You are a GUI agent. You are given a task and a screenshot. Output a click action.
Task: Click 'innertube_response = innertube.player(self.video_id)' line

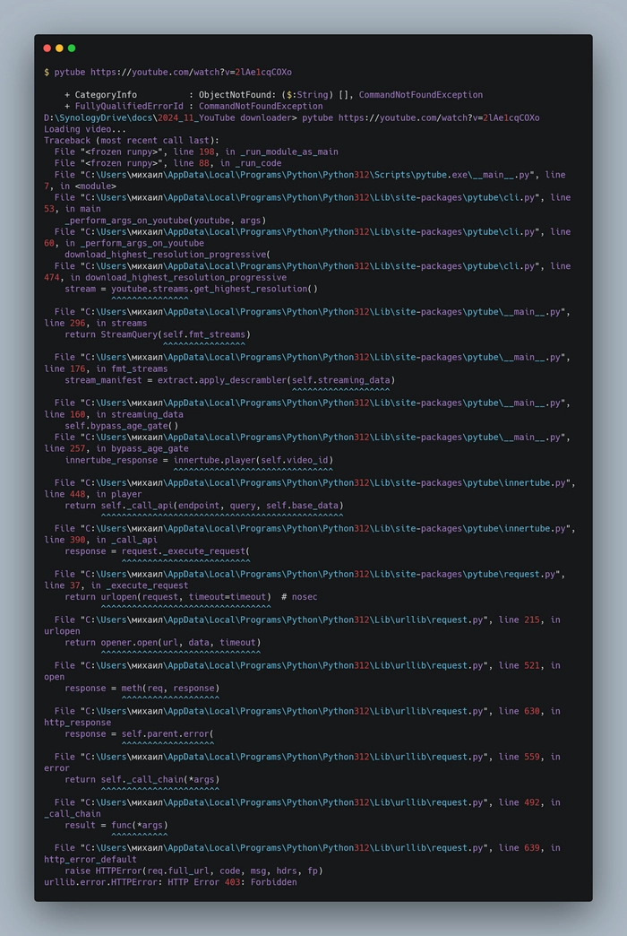[199, 460]
